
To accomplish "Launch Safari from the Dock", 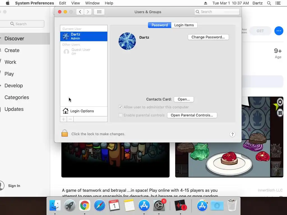I will (x=99, y=205).
